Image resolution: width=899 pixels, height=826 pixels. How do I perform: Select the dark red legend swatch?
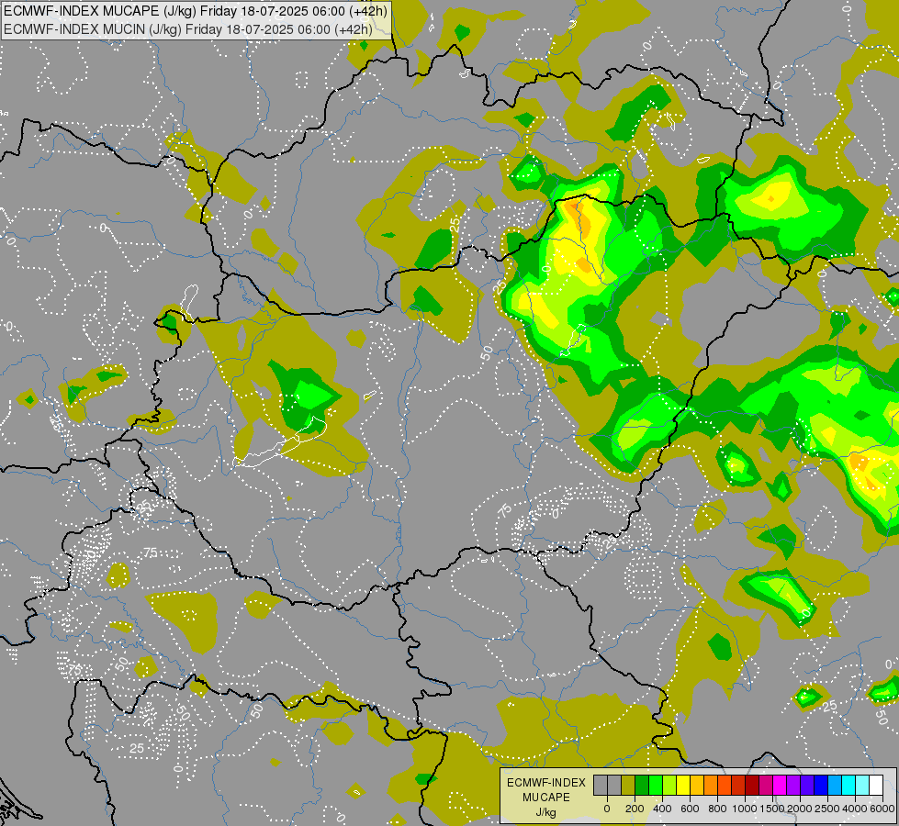coord(752,785)
